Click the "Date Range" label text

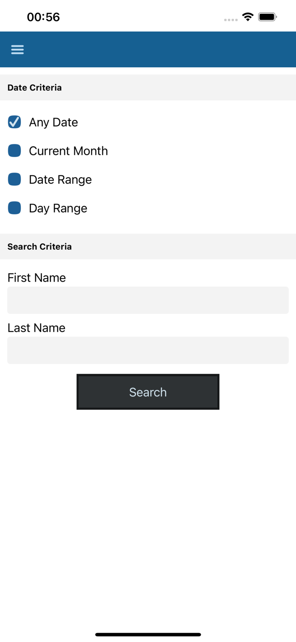(x=60, y=180)
